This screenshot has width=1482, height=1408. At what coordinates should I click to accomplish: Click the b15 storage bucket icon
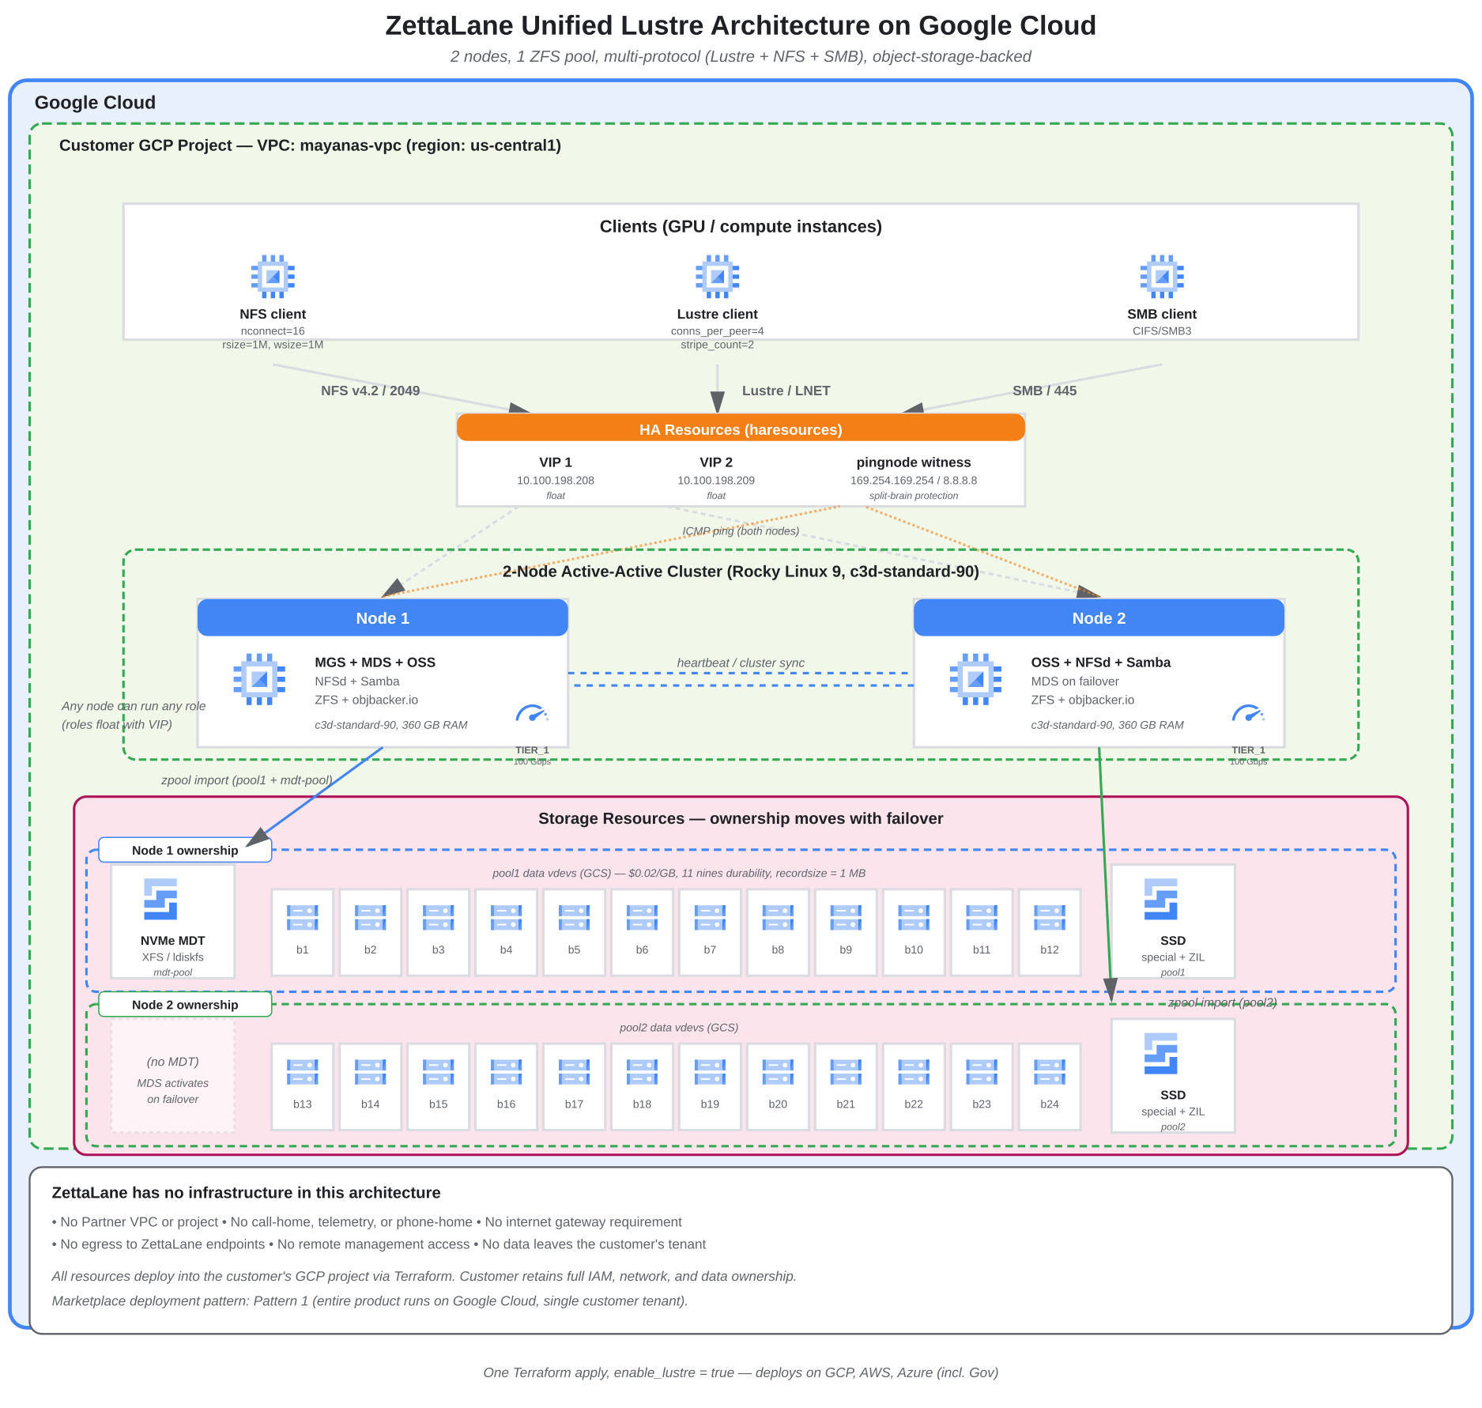tap(438, 1071)
